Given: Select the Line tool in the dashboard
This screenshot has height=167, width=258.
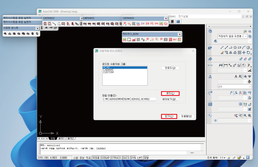Looking at the screenshot, I should click(222, 47).
